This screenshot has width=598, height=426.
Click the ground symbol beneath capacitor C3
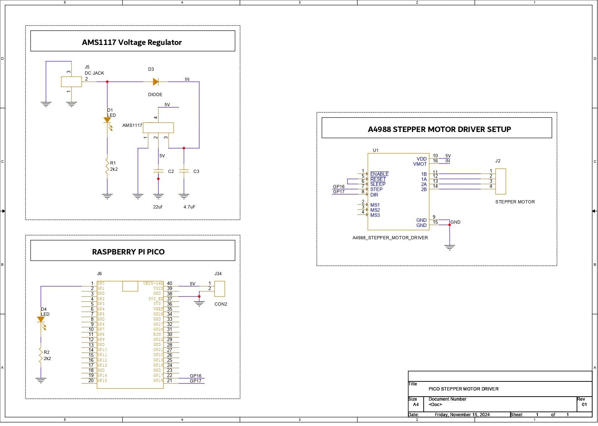point(184,197)
